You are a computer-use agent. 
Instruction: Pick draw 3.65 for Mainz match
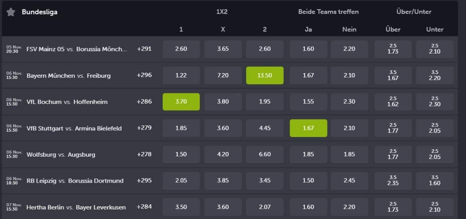point(223,49)
